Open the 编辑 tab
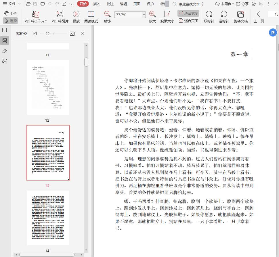 click(x=123, y=4)
